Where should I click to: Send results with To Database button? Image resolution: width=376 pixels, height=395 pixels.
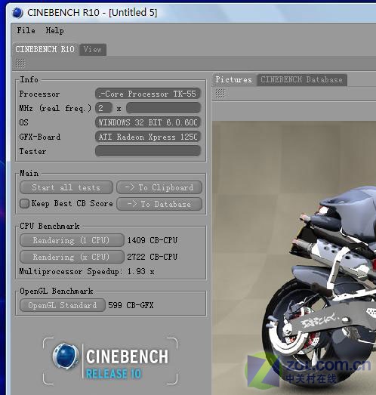click(159, 204)
